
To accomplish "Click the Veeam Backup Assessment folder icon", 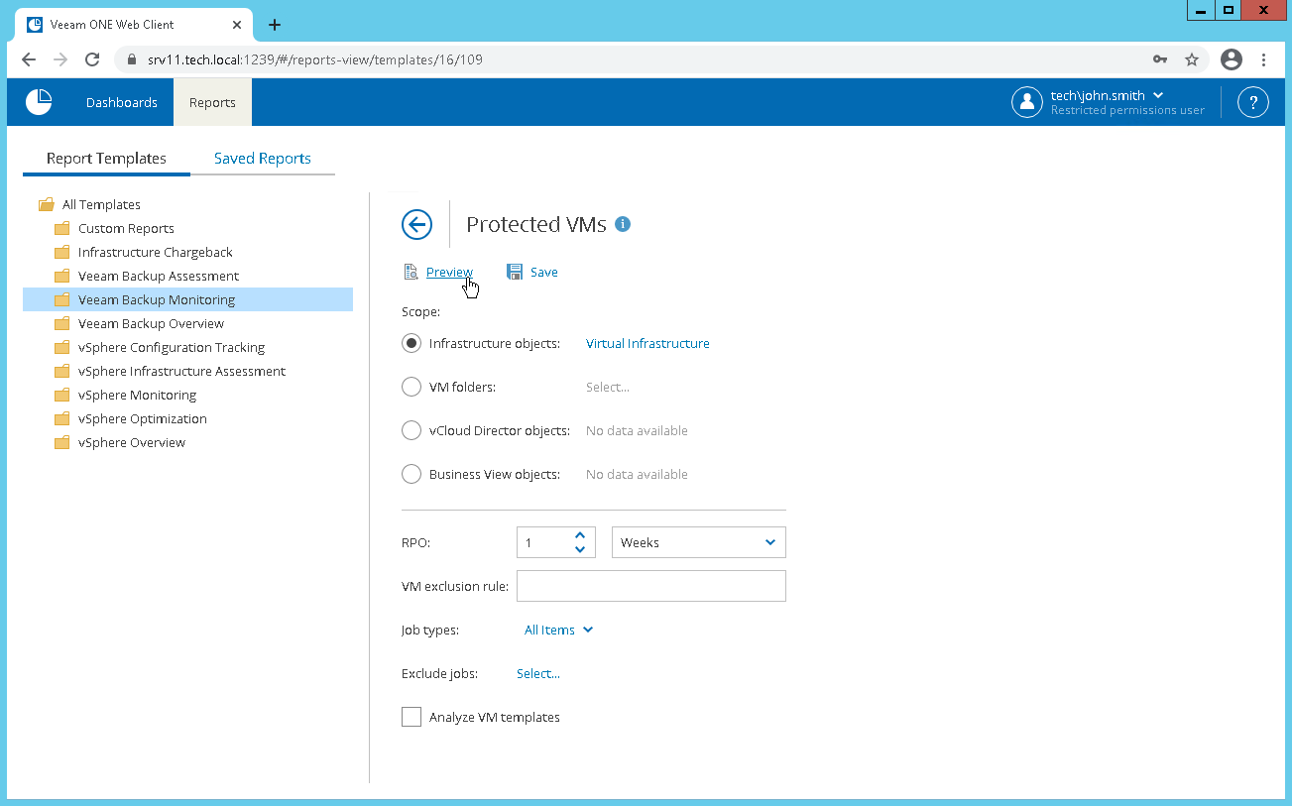I will tap(62, 277).
